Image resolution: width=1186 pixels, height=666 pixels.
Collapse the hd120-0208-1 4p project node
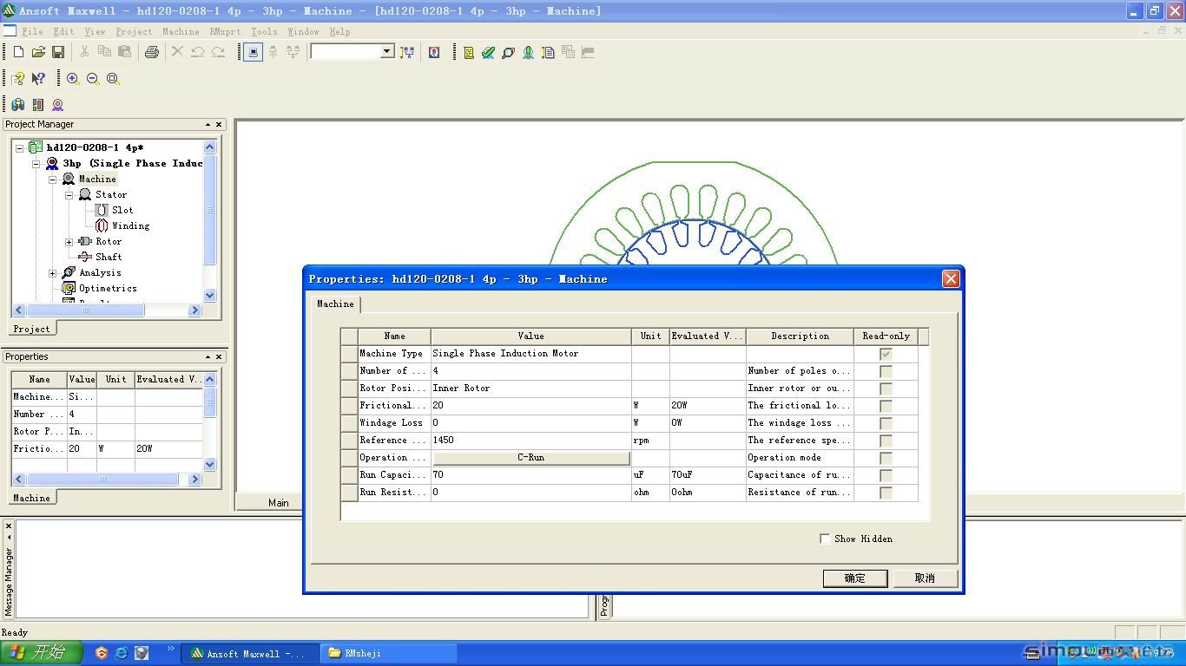20,147
